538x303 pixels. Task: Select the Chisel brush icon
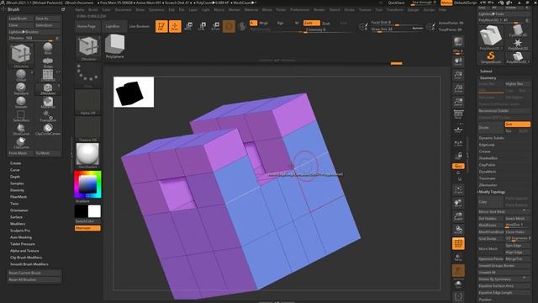[x=21, y=75]
